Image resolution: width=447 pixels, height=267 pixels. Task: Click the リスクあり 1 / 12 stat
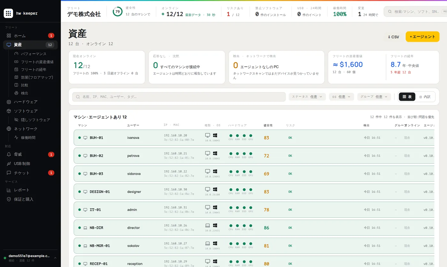235,12
